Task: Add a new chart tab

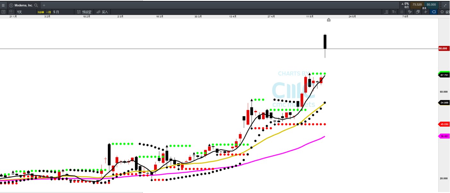Action: click(44, 5)
